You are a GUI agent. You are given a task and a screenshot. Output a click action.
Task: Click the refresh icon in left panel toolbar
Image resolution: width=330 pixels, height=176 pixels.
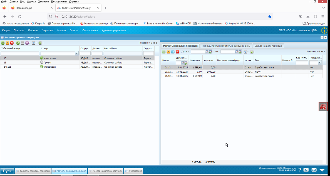pyautogui.click(x=40, y=43)
